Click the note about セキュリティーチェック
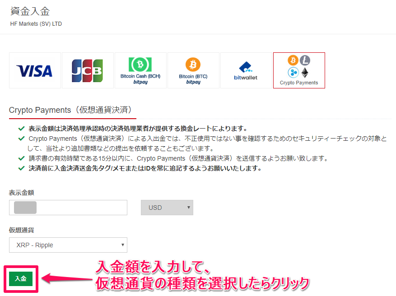The image size is (396, 296). tap(207, 143)
